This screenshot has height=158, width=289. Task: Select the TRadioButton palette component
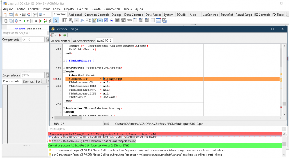[112, 20]
